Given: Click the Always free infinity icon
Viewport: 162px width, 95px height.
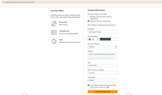Looking at the screenshot, I should (54, 24).
